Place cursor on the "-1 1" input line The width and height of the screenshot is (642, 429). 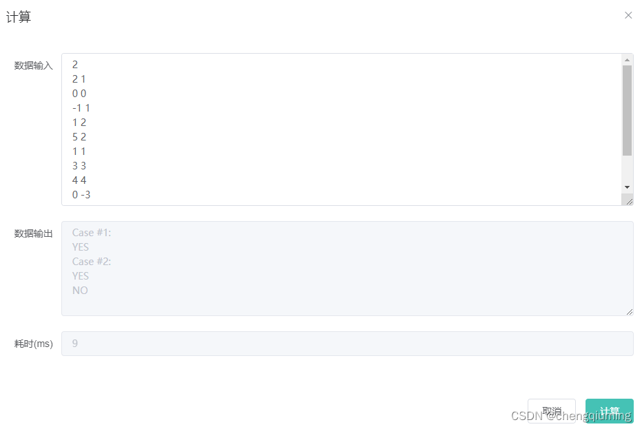pyautogui.click(x=81, y=108)
